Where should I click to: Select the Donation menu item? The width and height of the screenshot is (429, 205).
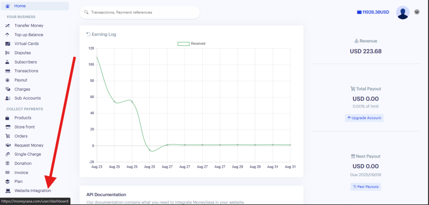23,164
